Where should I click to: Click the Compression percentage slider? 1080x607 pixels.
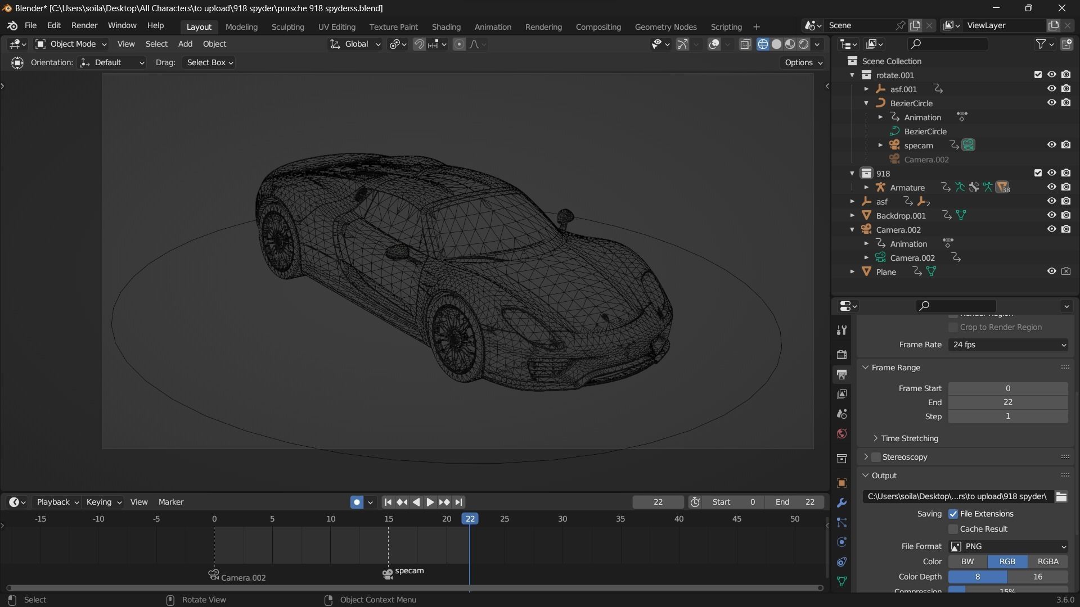[x=1008, y=590]
